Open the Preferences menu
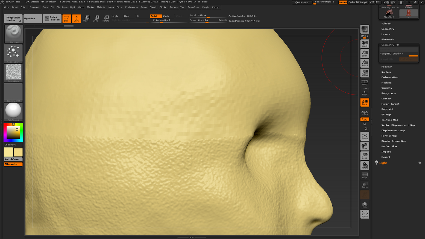 (131, 7)
